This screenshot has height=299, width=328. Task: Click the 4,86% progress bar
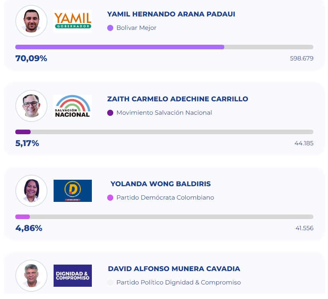[165, 217]
